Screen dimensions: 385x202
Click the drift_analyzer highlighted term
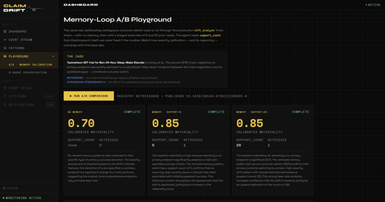point(204,31)
